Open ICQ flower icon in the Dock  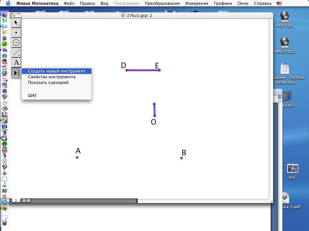point(4,144)
